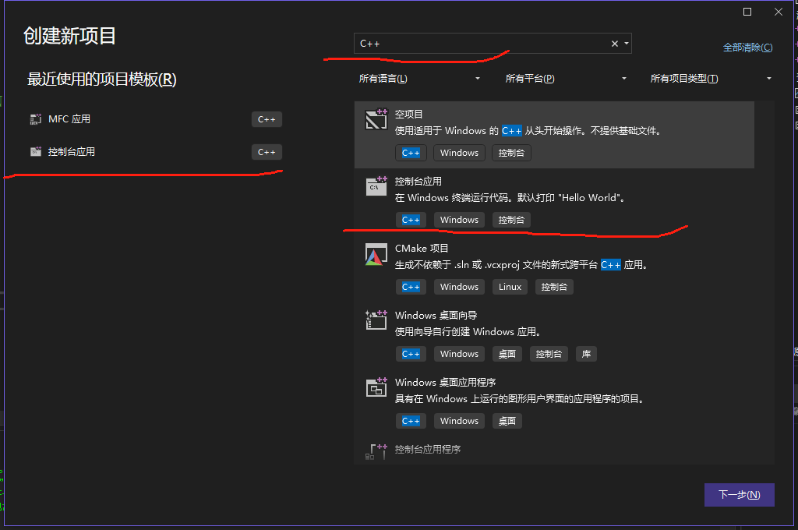Viewport: 798px width, 530px height.
Task: Maximize the 创建新项目 dialog window
Action: [x=747, y=12]
